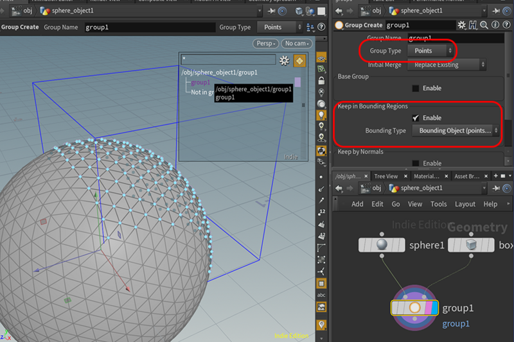514x342 pixels.
Task: Open path dropdown arrow in viewport pane
Action: click(260, 11)
